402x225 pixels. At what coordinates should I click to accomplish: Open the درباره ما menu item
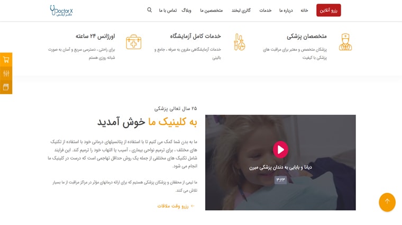click(286, 10)
